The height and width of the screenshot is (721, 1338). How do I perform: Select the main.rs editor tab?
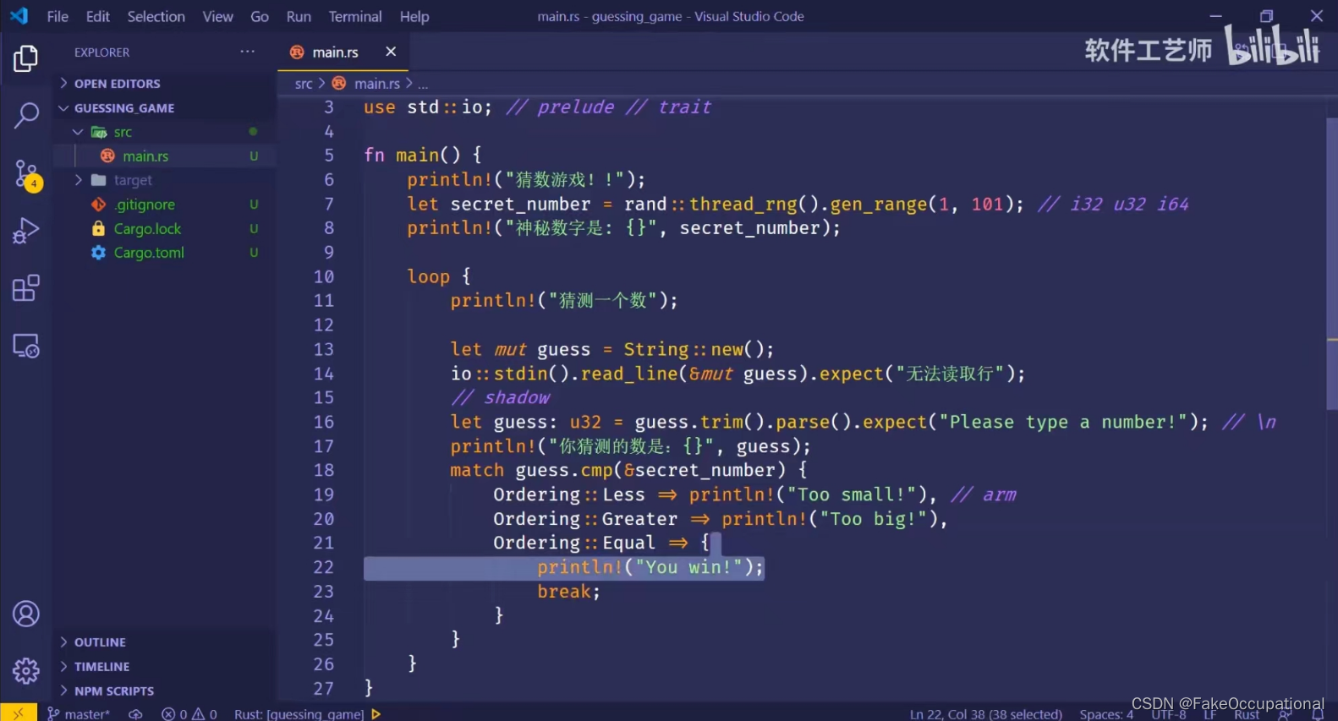click(x=343, y=52)
